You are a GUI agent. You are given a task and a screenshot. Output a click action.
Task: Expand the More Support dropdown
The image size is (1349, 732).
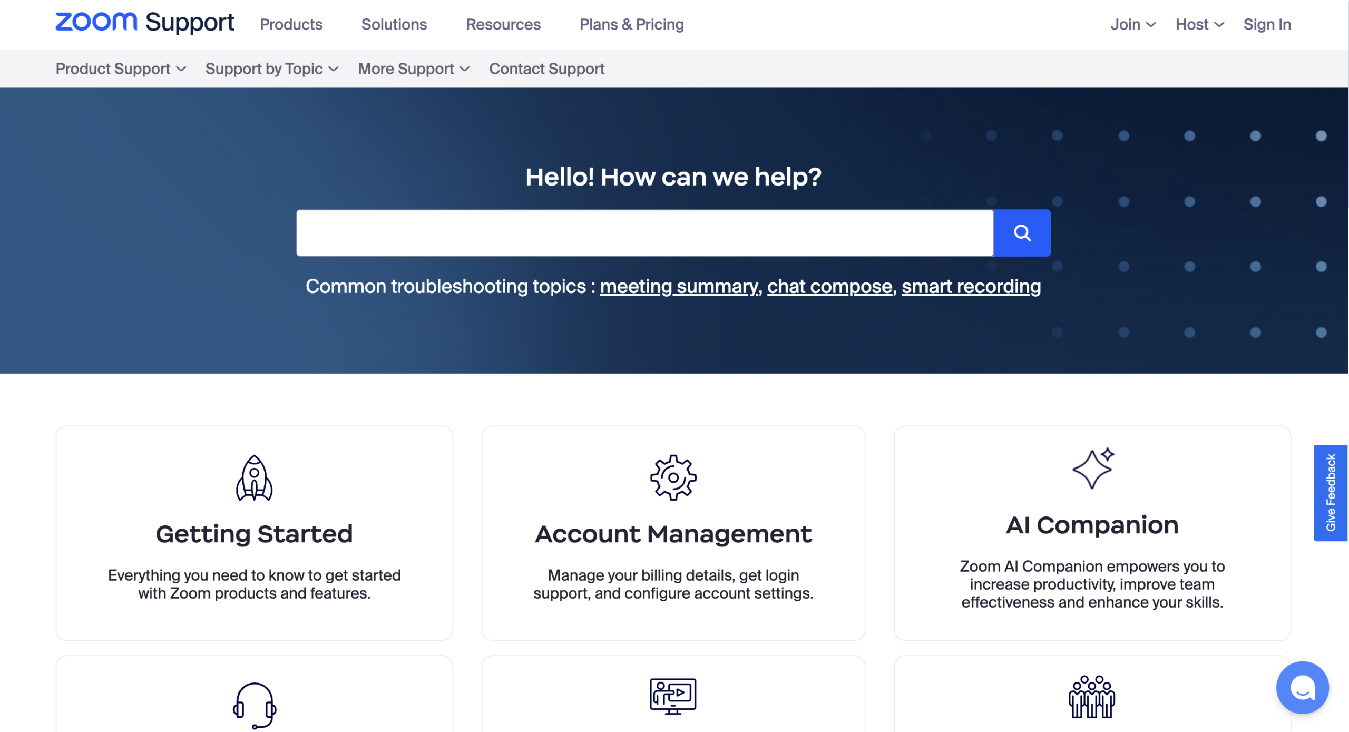point(414,69)
